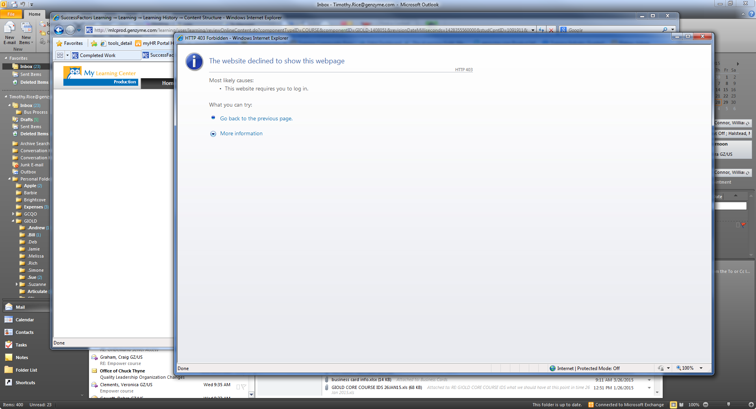Open Shortcuts view
The image size is (756, 409).
[26, 383]
